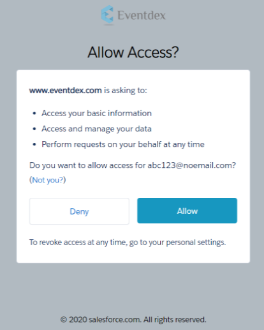The width and height of the screenshot is (264, 330).
Task: Click 'Access and manage your data' item
Action: pyautogui.click(x=96, y=129)
